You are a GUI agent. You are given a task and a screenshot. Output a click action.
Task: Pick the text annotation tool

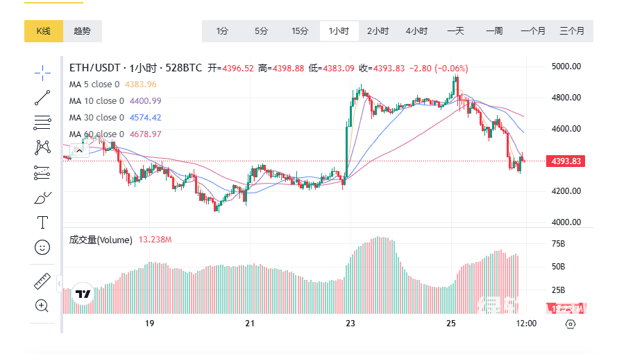(x=42, y=222)
